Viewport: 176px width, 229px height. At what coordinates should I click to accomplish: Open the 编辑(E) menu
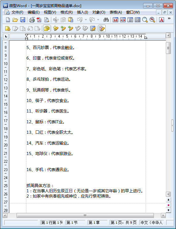click(x=33, y=12)
